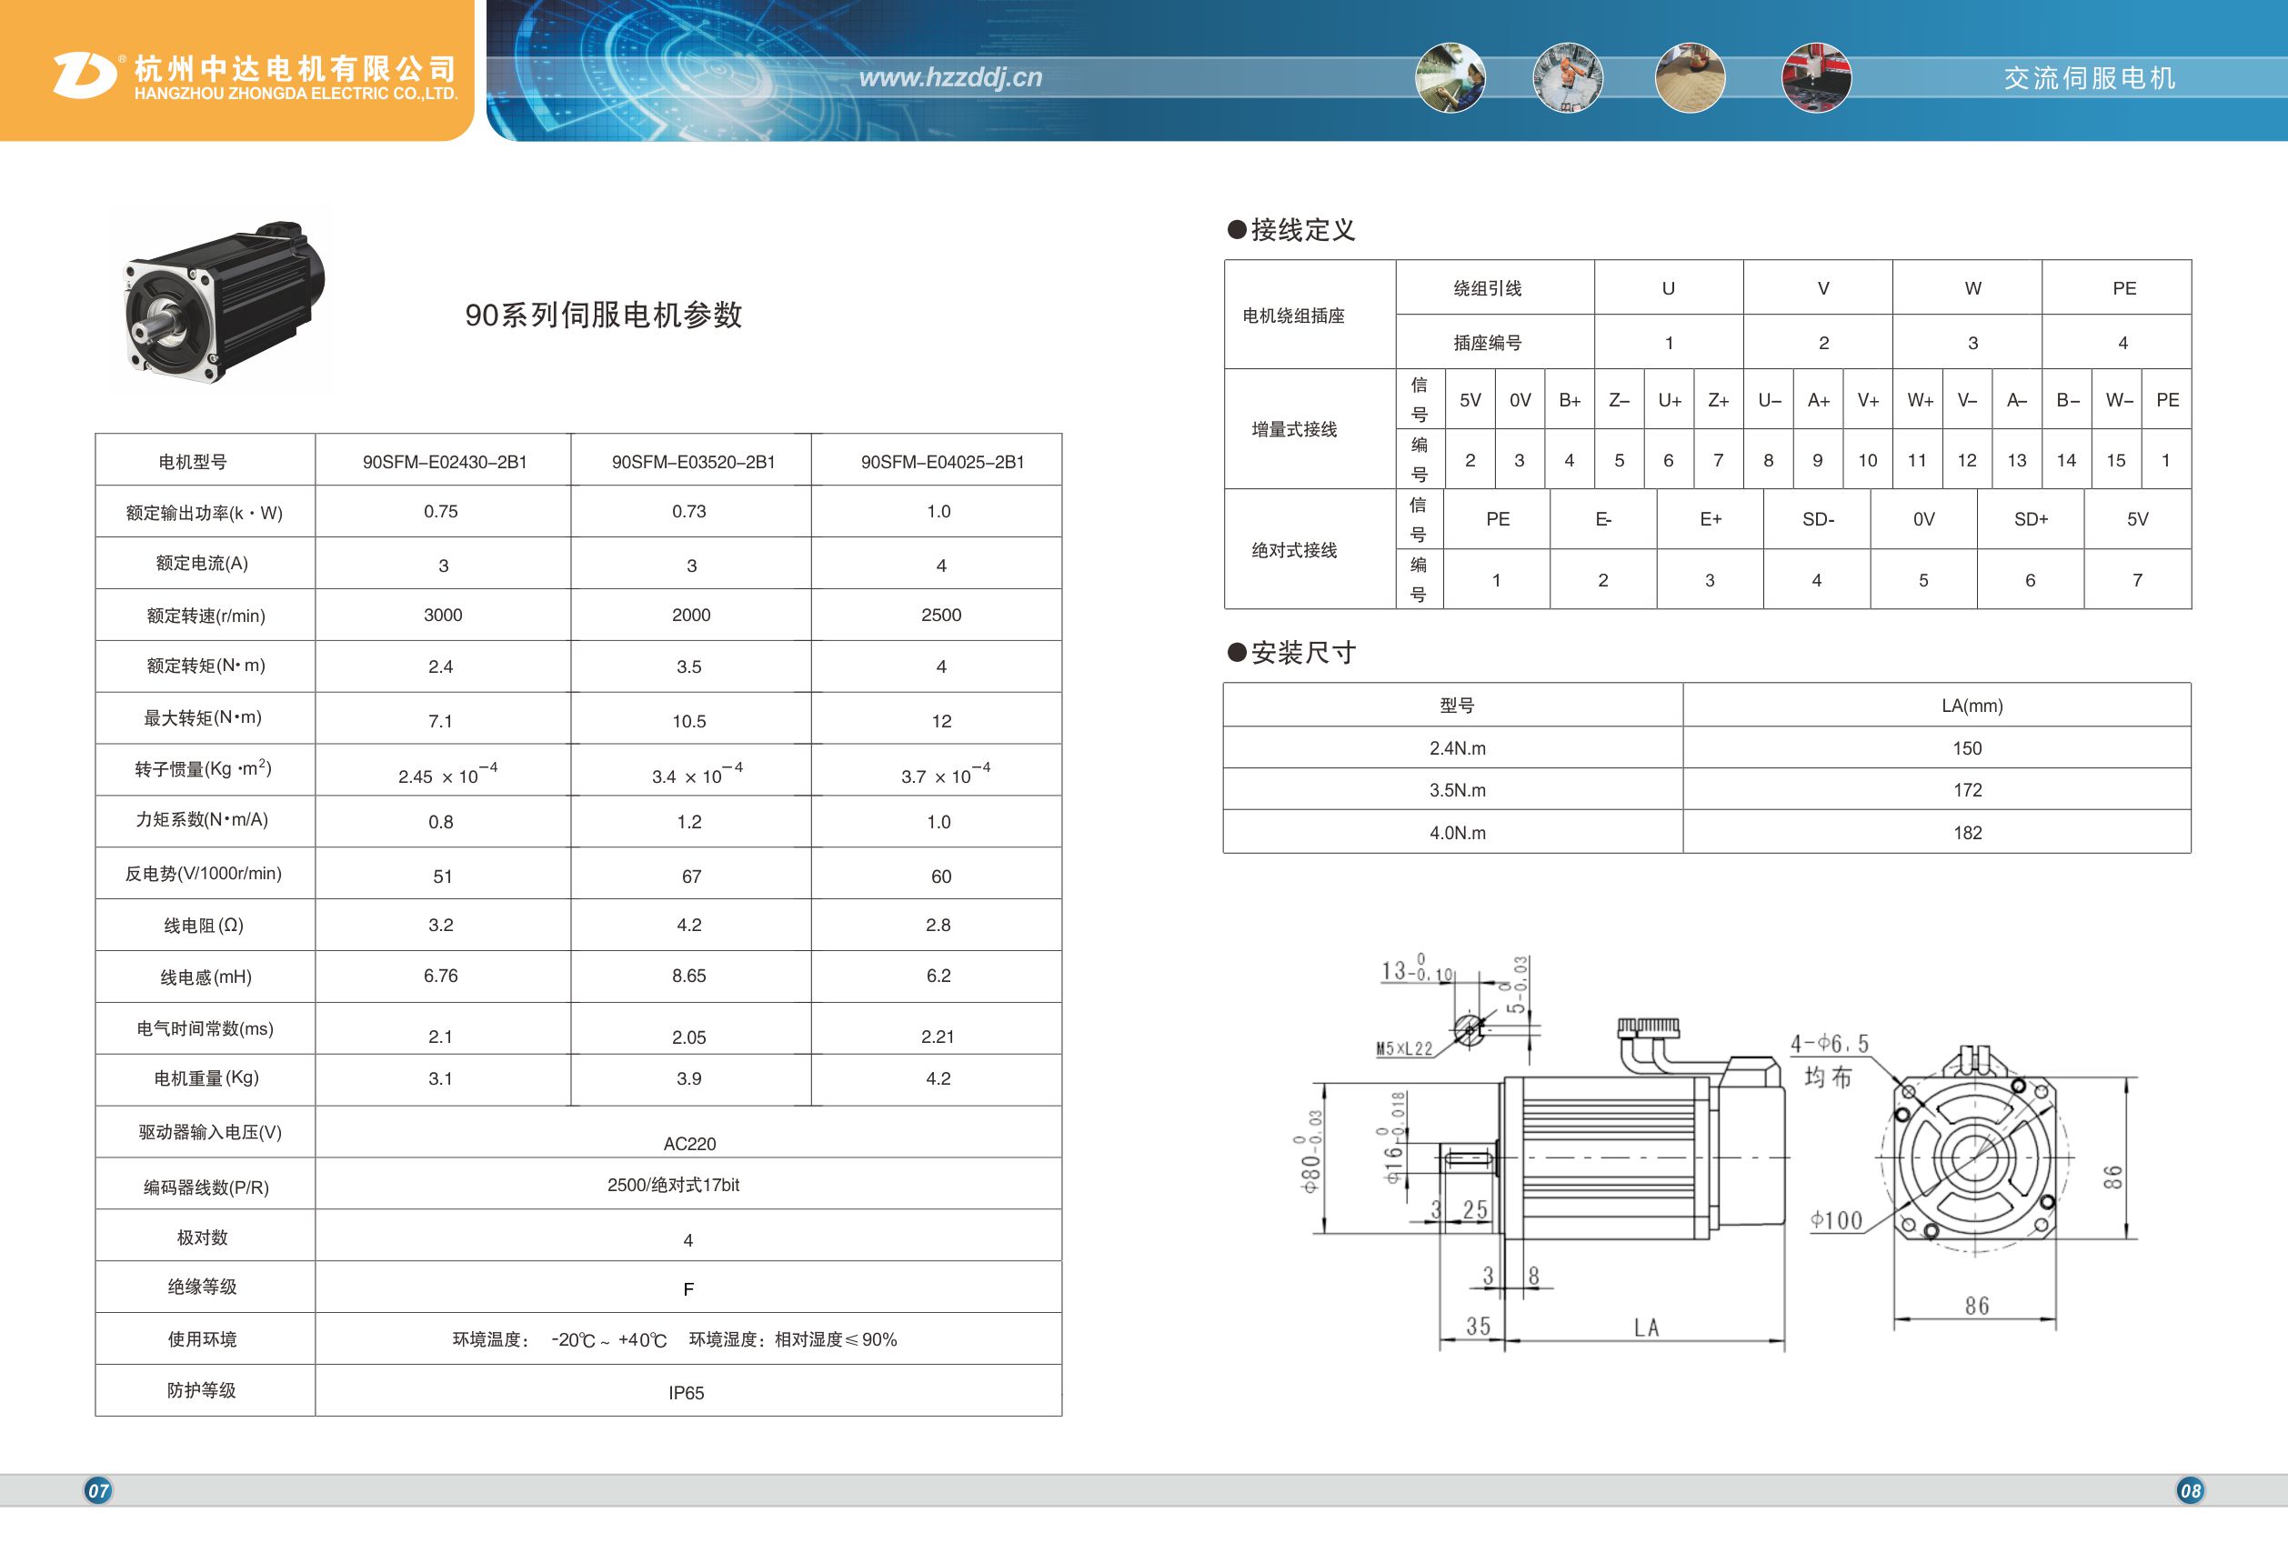Click the page number 08 badge
Image resolution: width=2288 pixels, height=1563 pixels.
coord(2190,1490)
